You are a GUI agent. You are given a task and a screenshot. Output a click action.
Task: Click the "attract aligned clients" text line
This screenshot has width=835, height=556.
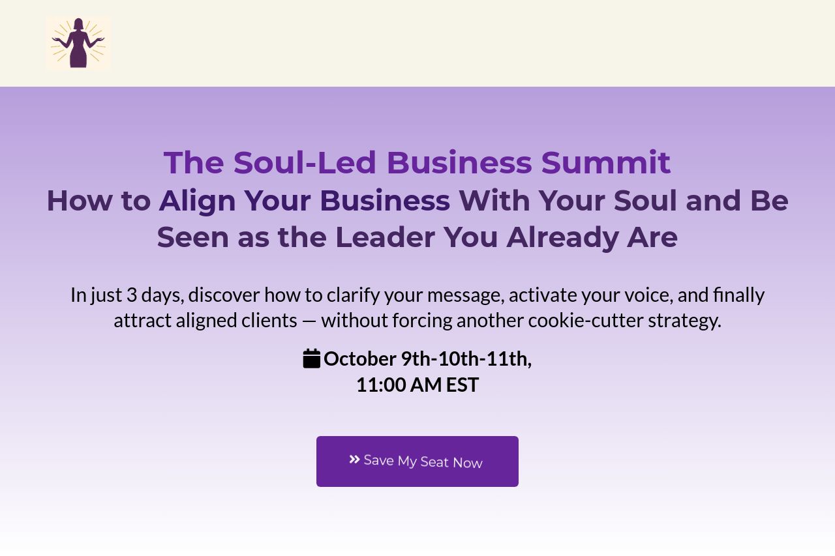tap(417, 320)
